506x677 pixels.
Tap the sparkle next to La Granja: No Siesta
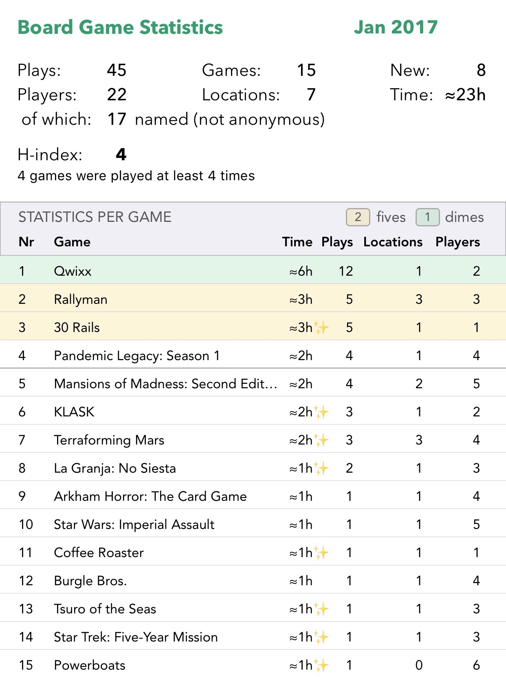click(x=321, y=468)
